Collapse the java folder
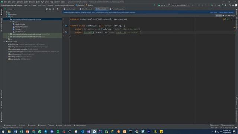The image size is (238, 134). 7,17
